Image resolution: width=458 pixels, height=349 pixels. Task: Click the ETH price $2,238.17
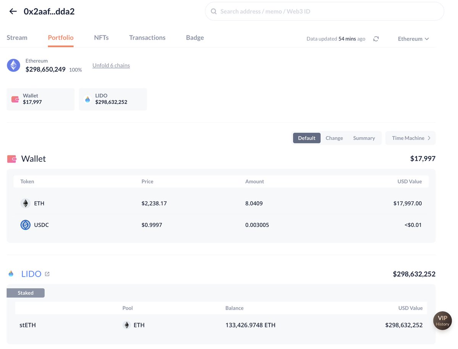pyautogui.click(x=154, y=203)
